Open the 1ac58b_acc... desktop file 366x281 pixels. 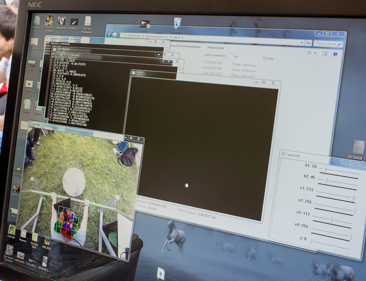(74, 24)
